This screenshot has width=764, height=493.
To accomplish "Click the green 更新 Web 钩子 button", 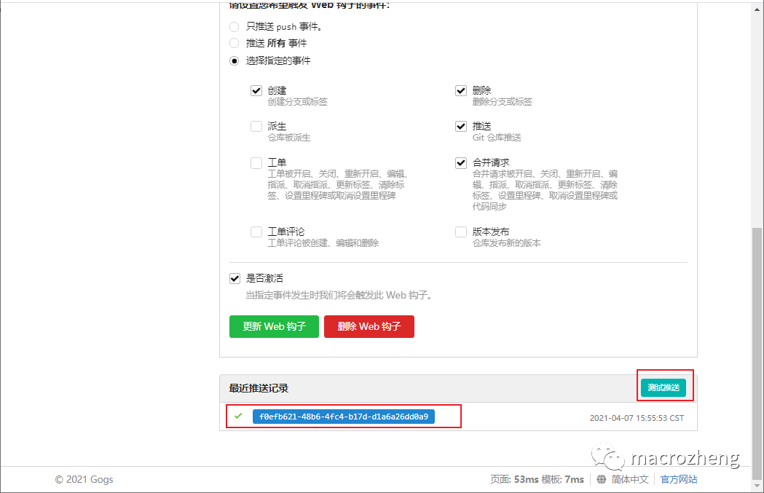I will pyautogui.click(x=274, y=326).
